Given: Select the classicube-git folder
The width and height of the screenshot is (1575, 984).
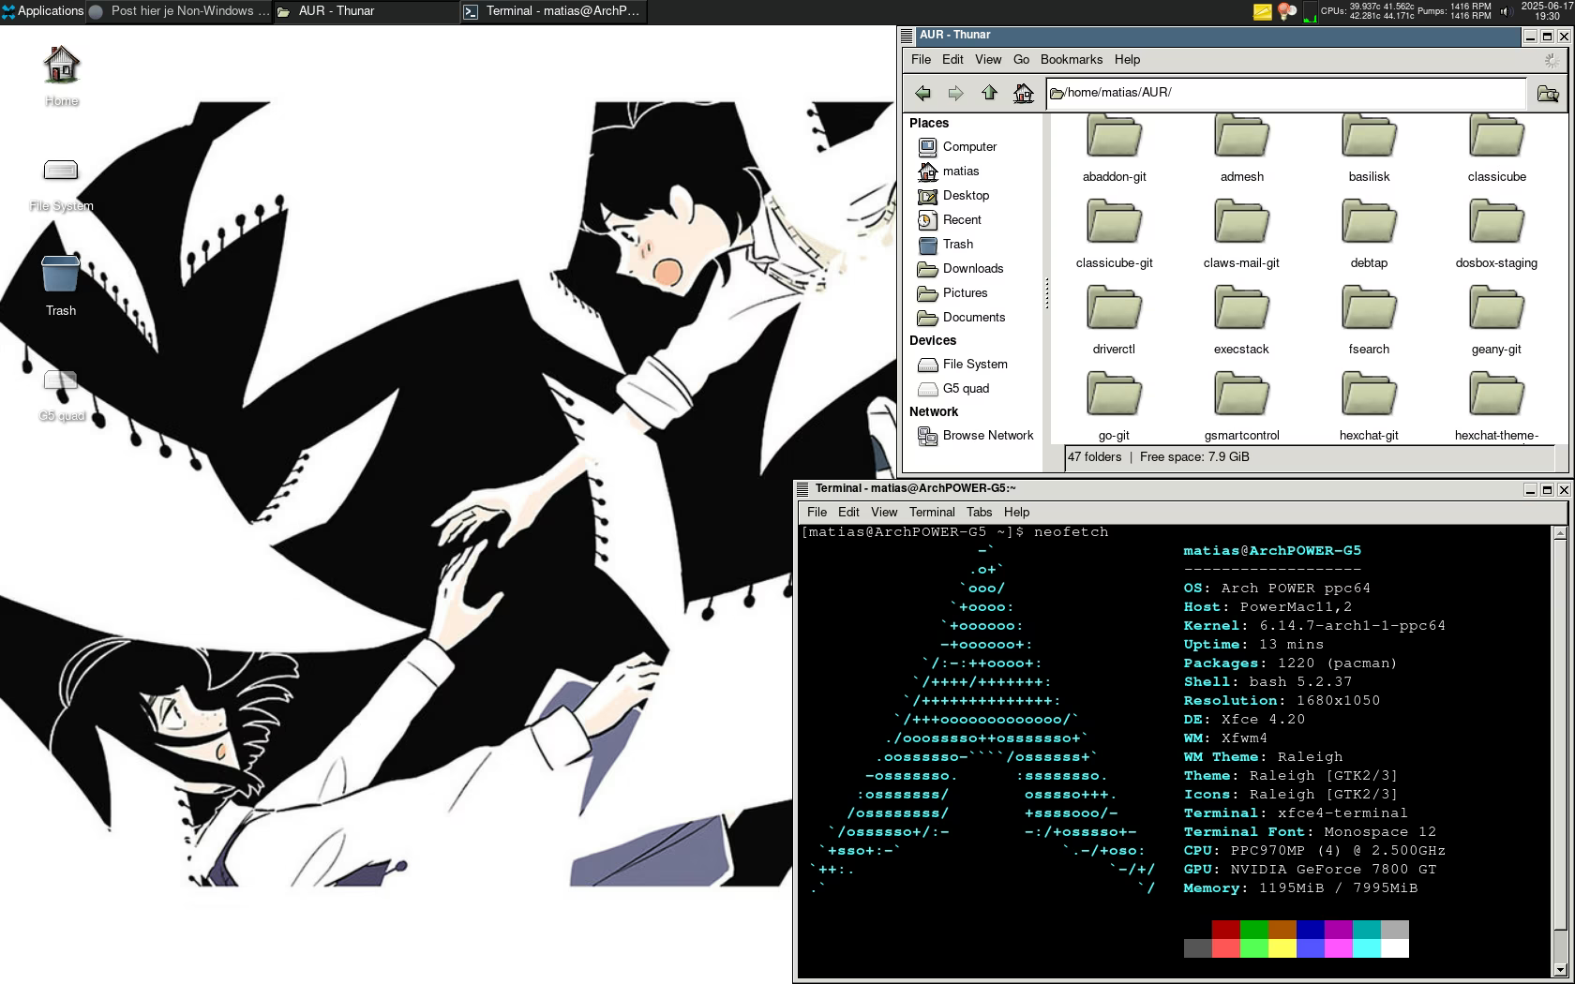Looking at the screenshot, I should pyautogui.click(x=1114, y=234).
